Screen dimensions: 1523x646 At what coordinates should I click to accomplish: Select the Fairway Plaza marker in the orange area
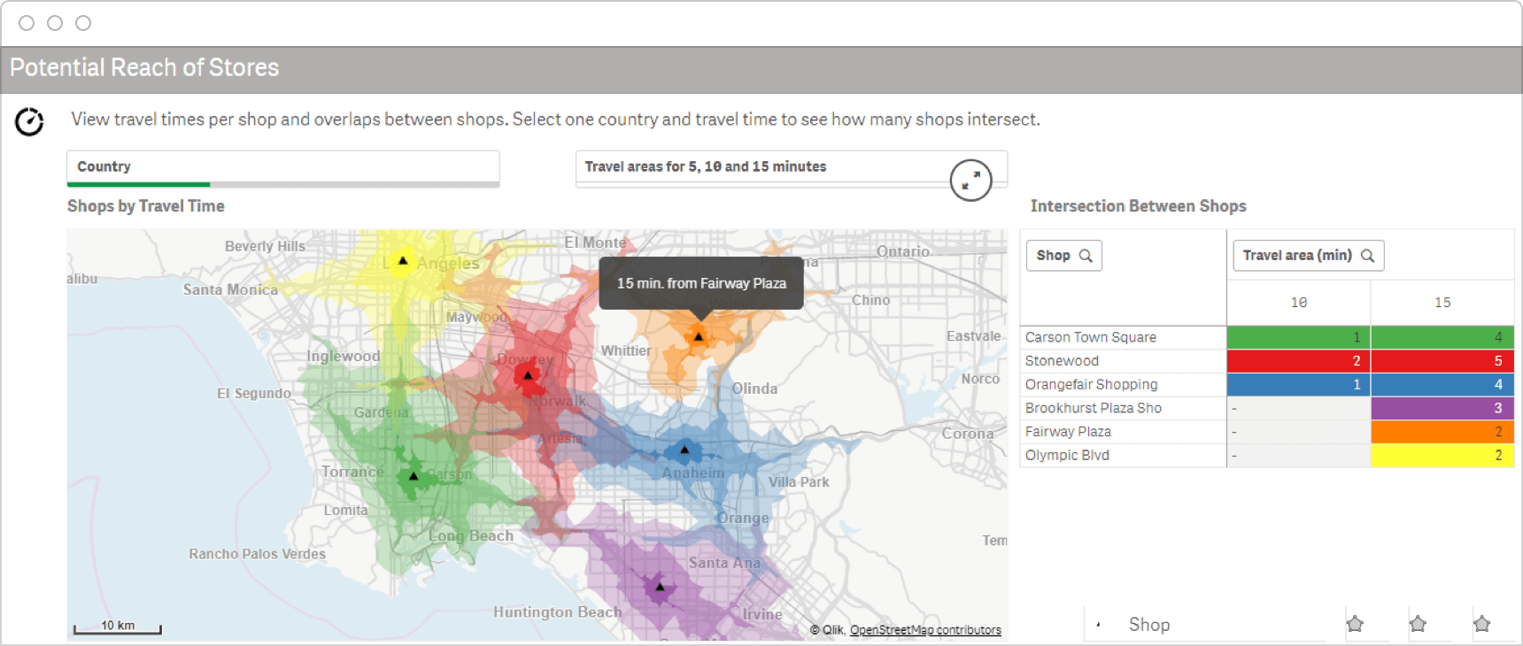pyautogui.click(x=699, y=336)
